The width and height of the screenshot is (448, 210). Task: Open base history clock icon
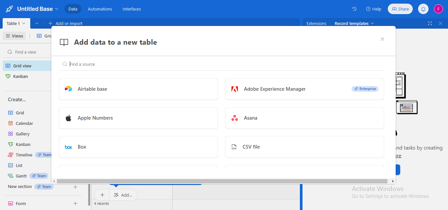coord(354,9)
